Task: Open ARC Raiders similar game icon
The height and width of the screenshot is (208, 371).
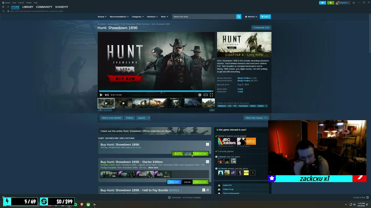Action: click(x=227, y=141)
